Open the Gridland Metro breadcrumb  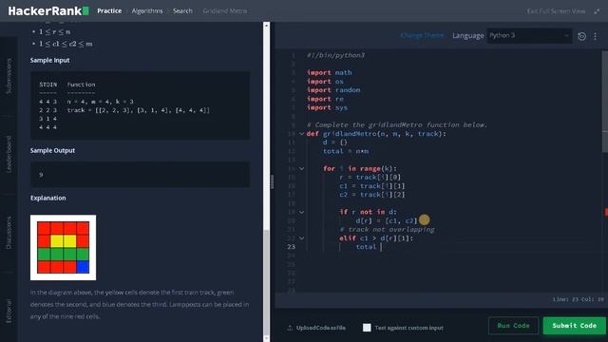tap(225, 10)
